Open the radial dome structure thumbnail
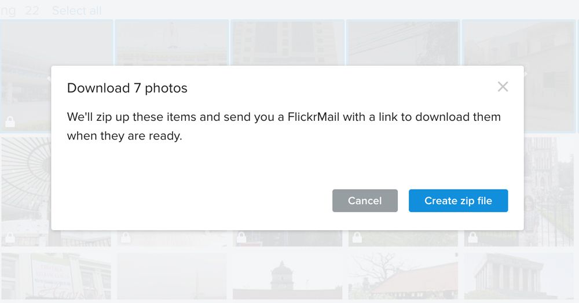 (x=26, y=168)
